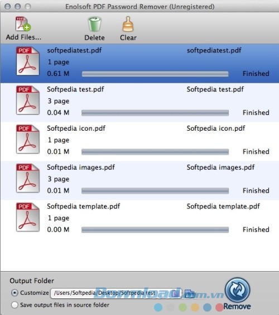Click the Delete label in toolbar
Screen dimensions: 279x315
(x=94, y=37)
